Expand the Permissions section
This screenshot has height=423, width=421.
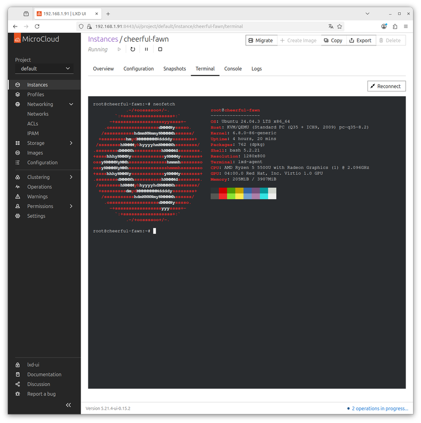tap(71, 206)
